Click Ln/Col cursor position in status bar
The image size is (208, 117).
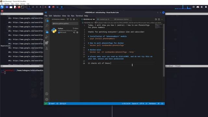(126, 104)
